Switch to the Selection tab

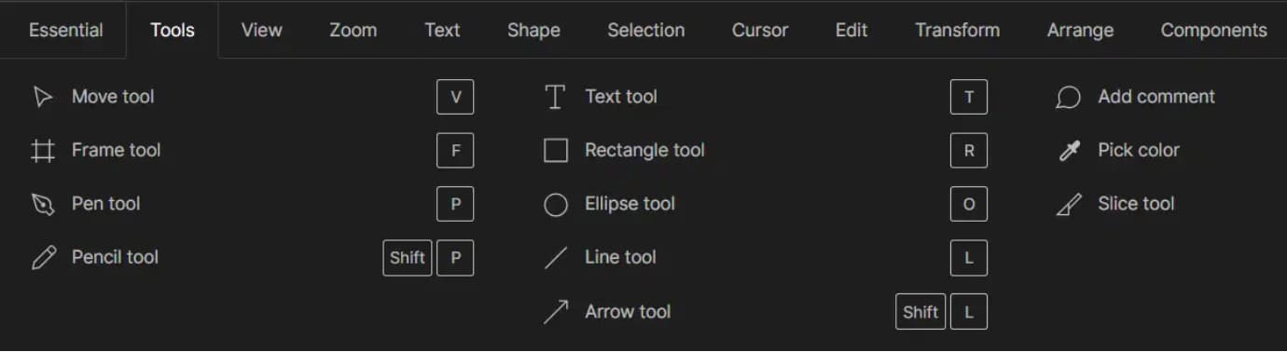[646, 30]
